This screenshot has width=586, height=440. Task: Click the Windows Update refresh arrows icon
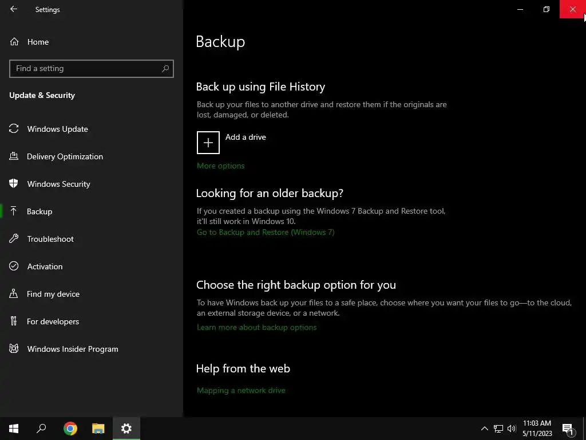click(x=14, y=129)
